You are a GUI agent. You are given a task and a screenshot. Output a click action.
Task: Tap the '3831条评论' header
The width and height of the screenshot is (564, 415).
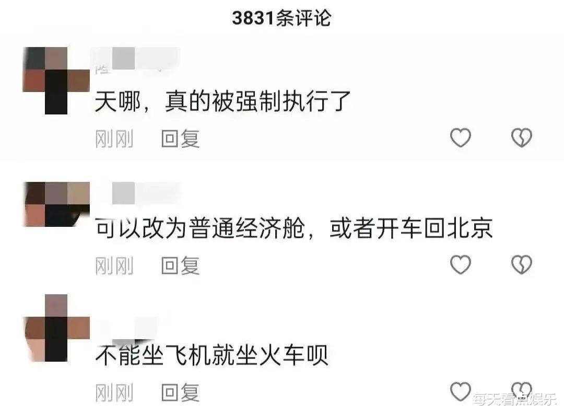(x=281, y=18)
